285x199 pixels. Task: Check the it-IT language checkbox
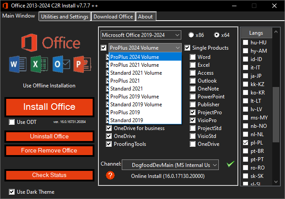(x=246, y=68)
